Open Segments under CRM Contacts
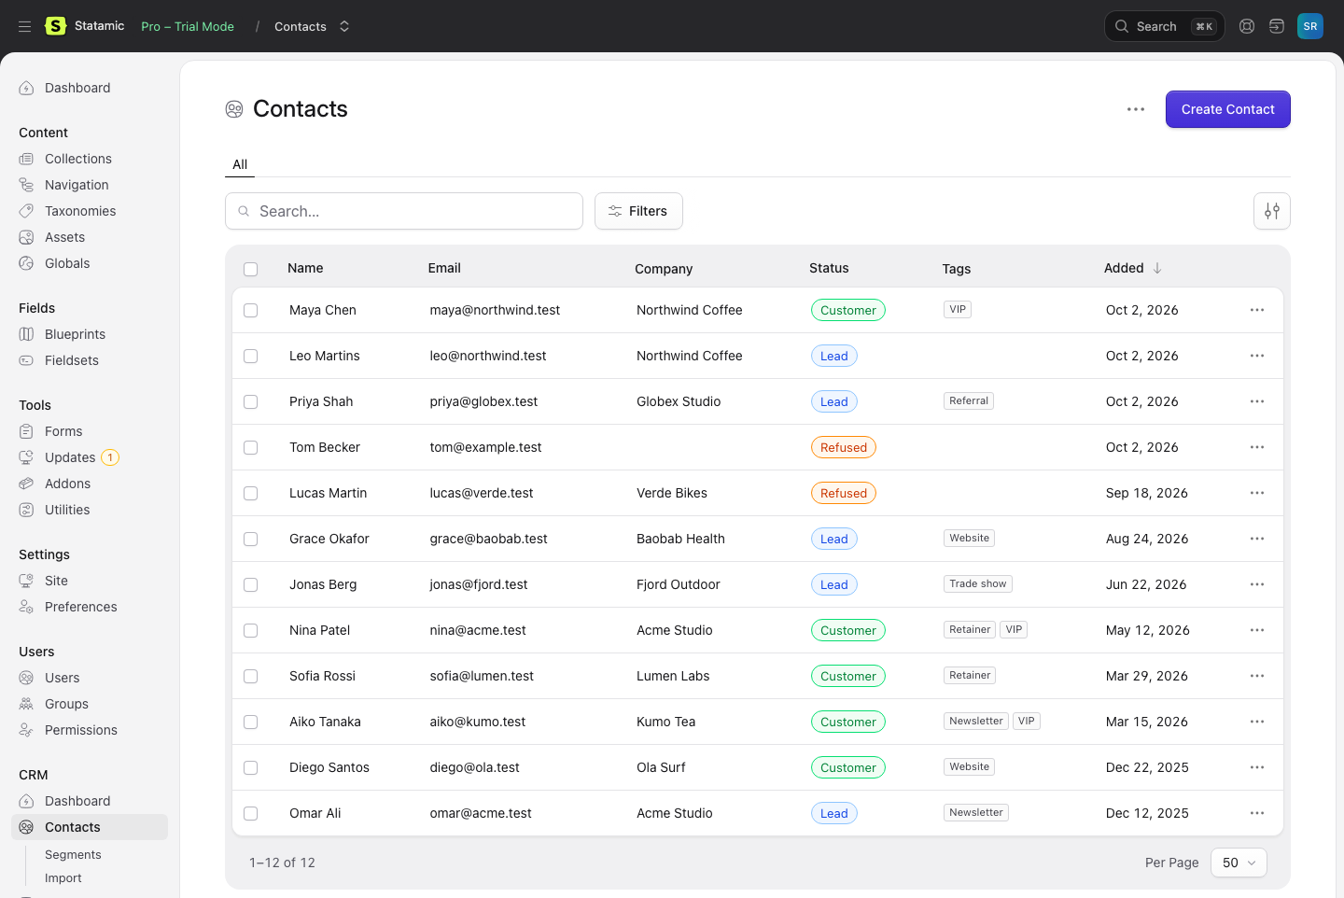1344x898 pixels. click(73, 854)
